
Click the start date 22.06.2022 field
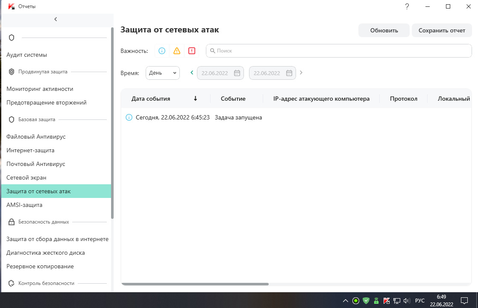pyautogui.click(x=220, y=73)
